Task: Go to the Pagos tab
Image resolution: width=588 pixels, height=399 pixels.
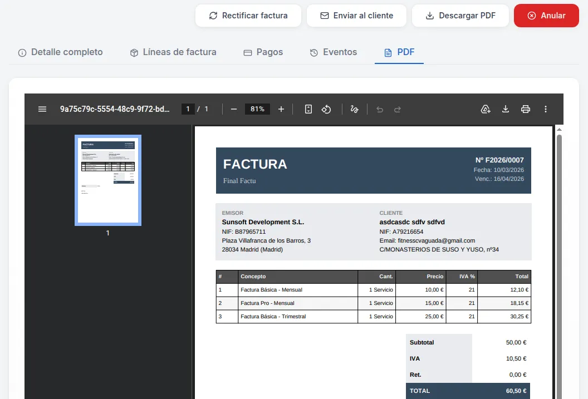Action: pyautogui.click(x=263, y=52)
